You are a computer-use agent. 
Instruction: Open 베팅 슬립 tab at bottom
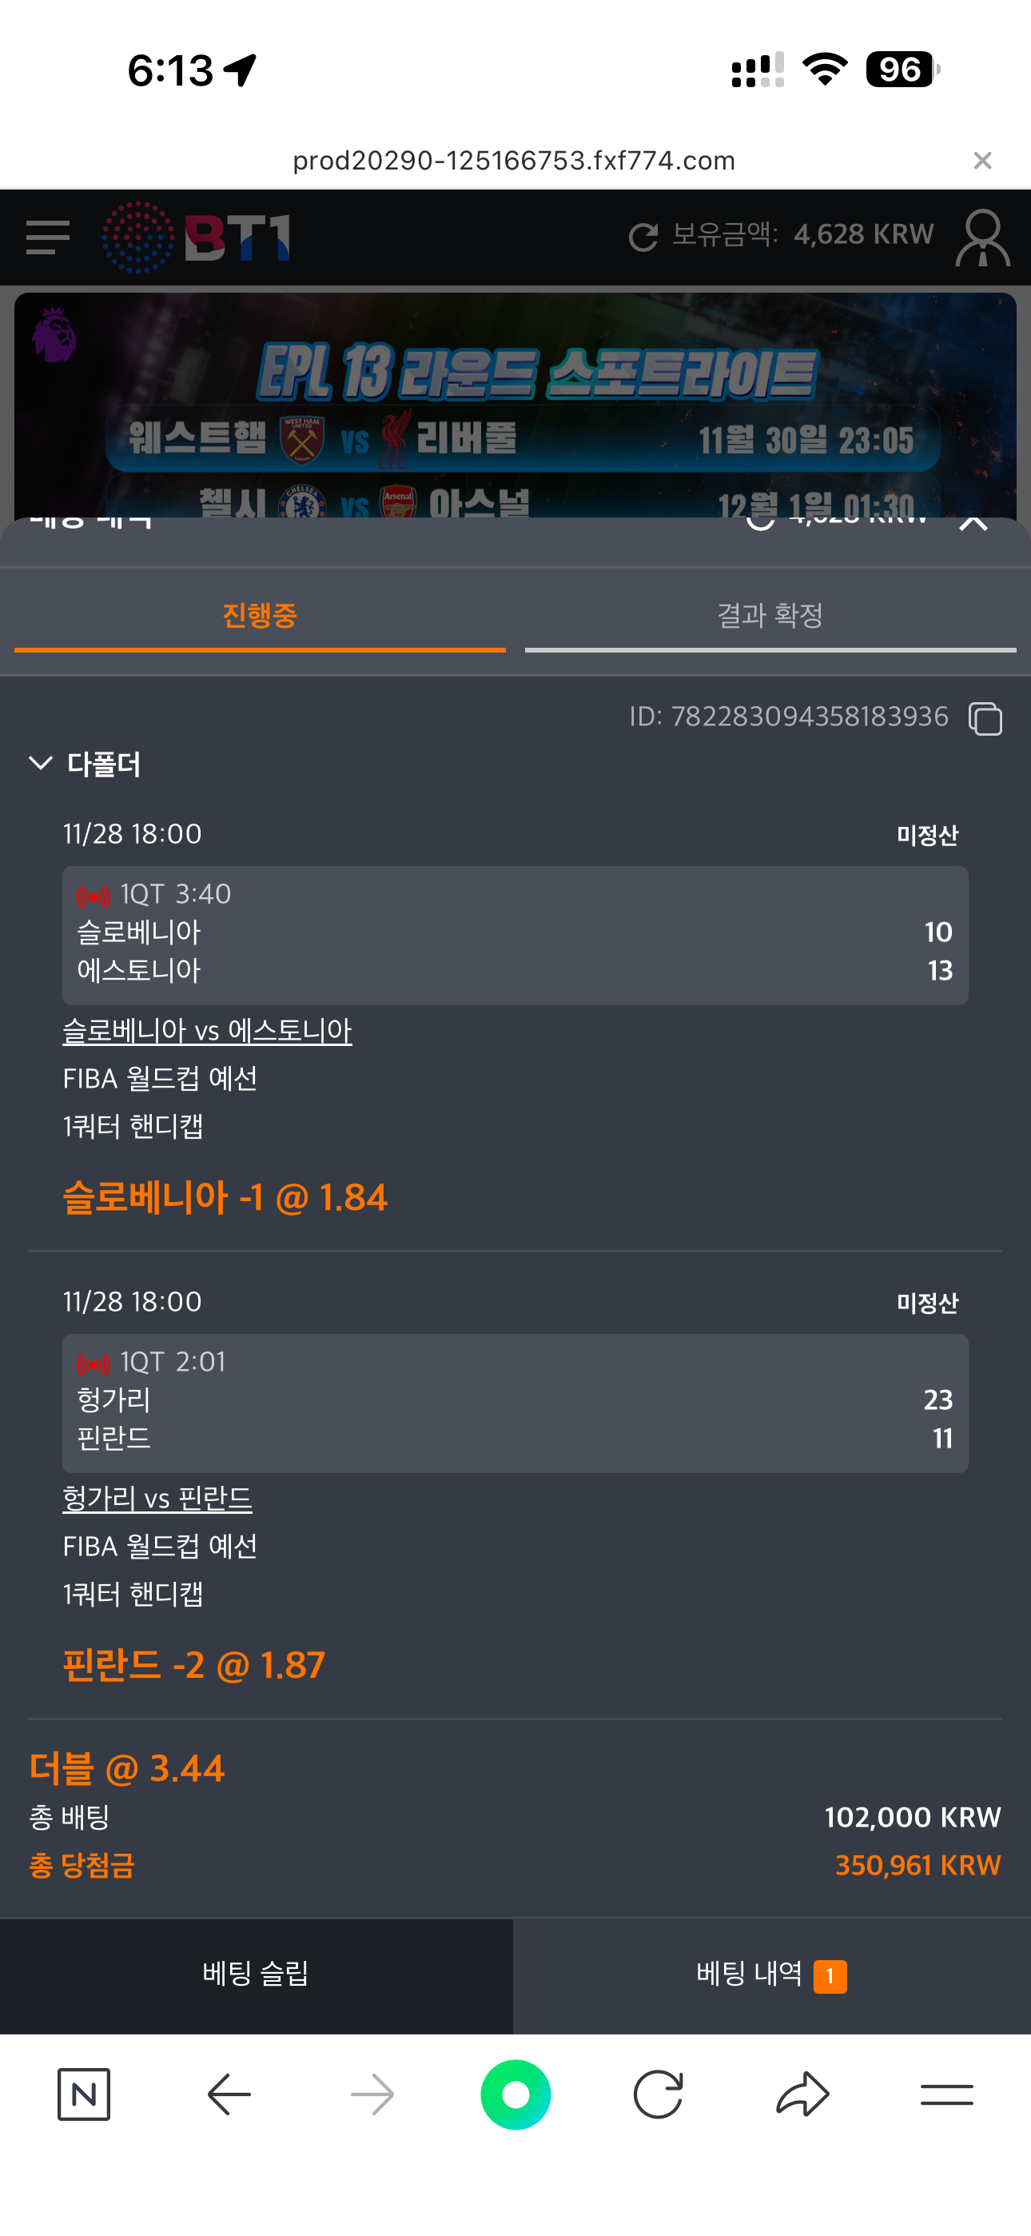[x=256, y=1974]
